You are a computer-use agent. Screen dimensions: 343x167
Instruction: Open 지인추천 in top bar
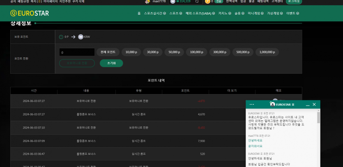pos(65,1)
